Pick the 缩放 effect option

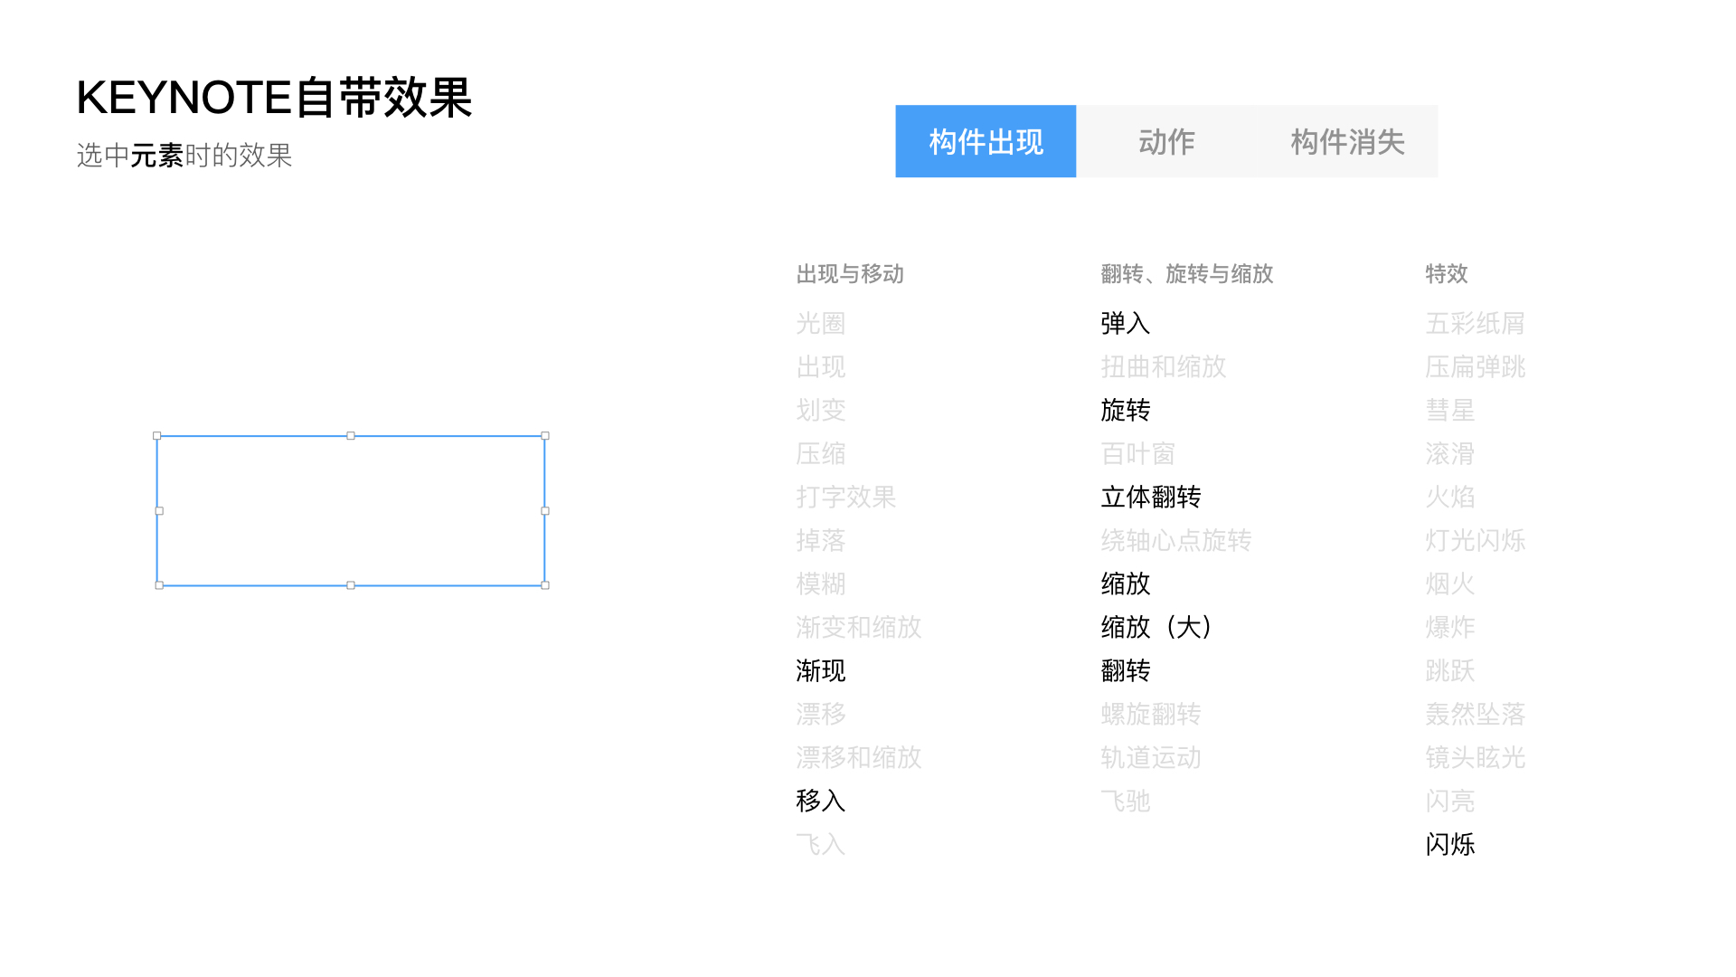point(1125,583)
